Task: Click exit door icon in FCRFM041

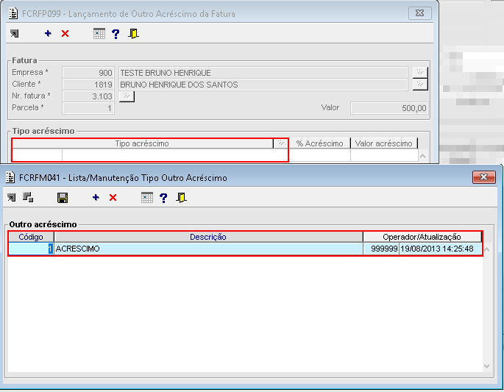Action: tap(181, 197)
